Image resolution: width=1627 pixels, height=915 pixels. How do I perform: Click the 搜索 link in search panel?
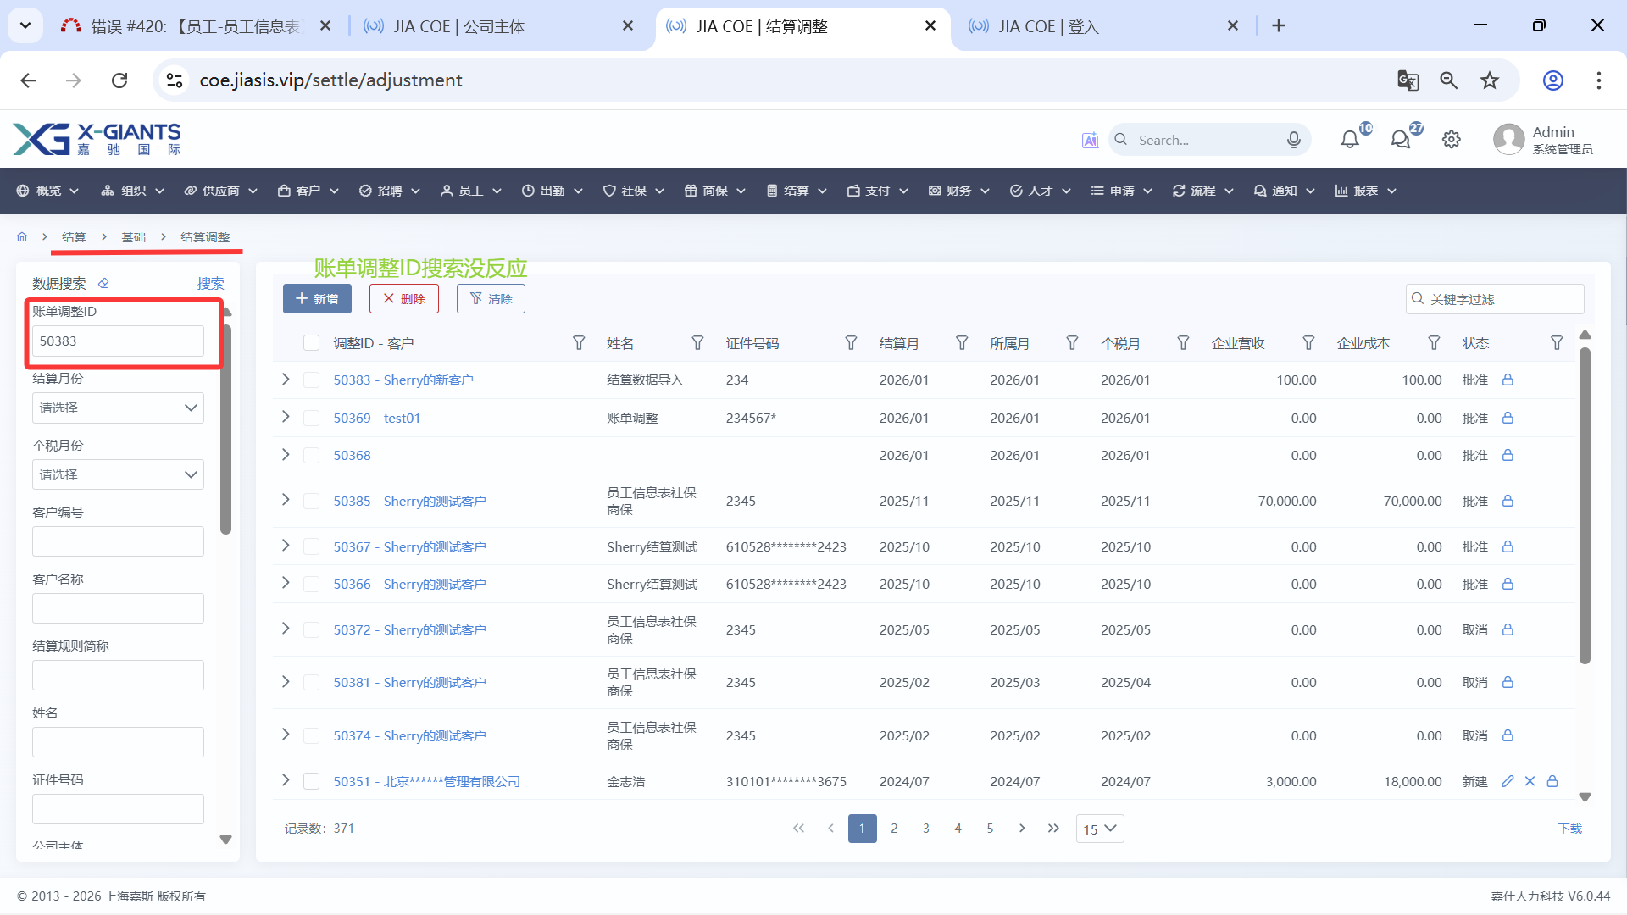point(210,283)
